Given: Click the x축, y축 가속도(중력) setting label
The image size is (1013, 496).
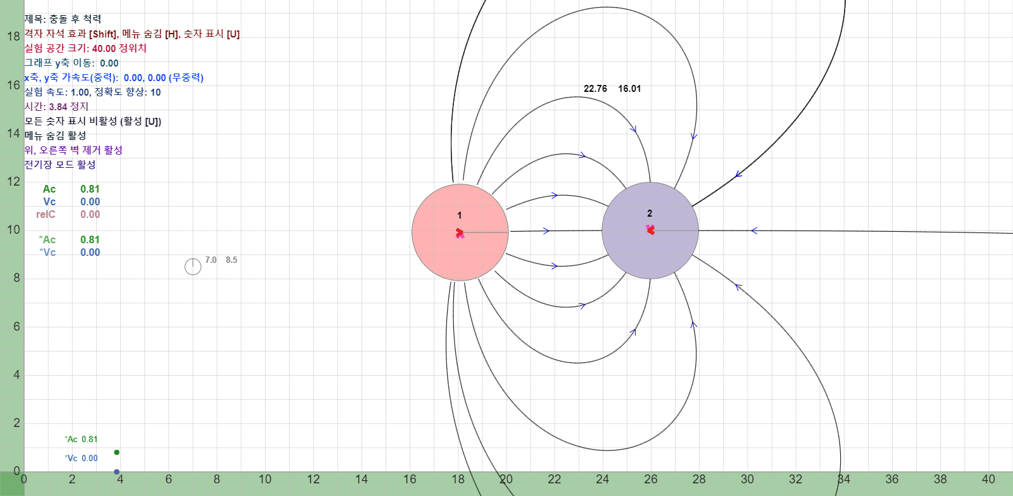Looking at the screenshot, I should [x=71, y=77].
